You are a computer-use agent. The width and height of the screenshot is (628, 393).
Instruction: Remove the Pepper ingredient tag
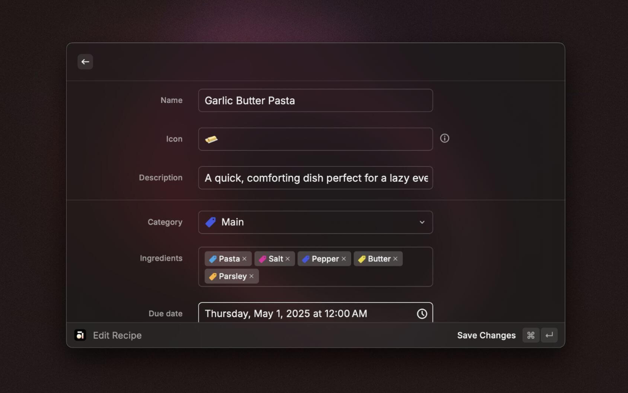tap(344, 259)
